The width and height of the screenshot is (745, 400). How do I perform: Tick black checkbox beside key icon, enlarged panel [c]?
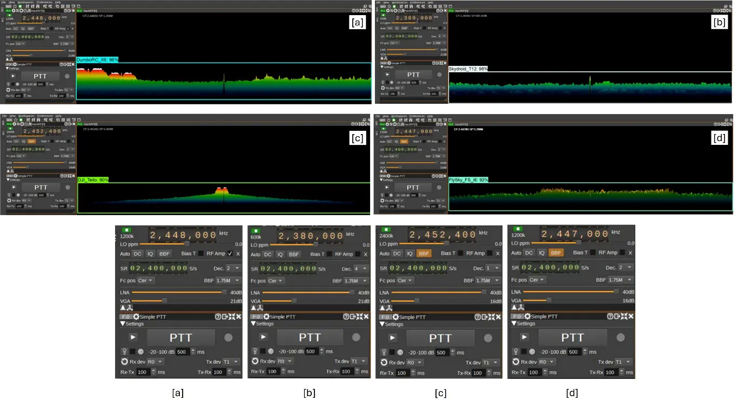392,352
